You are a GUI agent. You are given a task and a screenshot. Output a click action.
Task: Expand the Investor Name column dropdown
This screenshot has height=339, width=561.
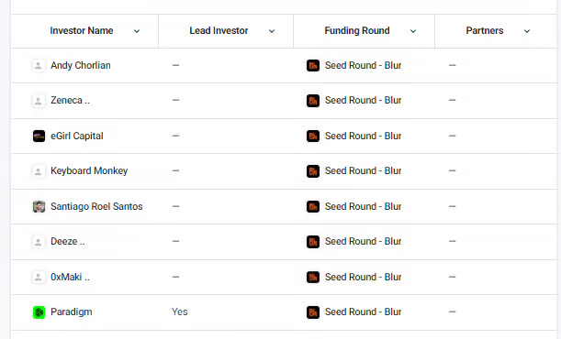pyautogui.click(x=137, y=31)
